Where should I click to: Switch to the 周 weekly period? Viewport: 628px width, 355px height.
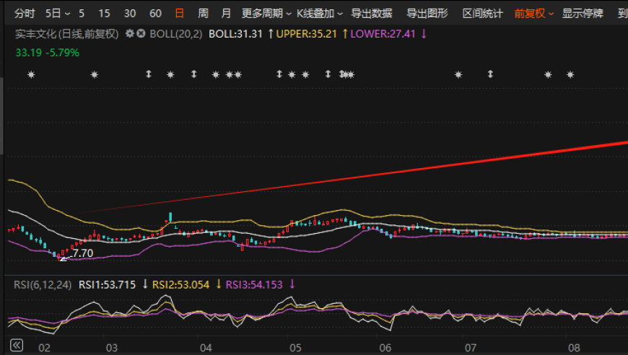click(x=203, y=13)
